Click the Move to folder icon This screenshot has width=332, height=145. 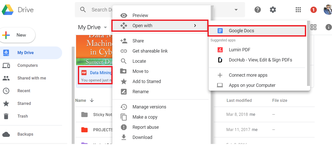(124, 71)
